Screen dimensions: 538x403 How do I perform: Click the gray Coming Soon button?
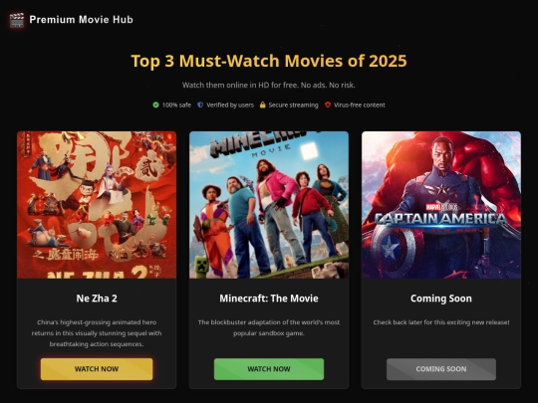pos(441,369)
